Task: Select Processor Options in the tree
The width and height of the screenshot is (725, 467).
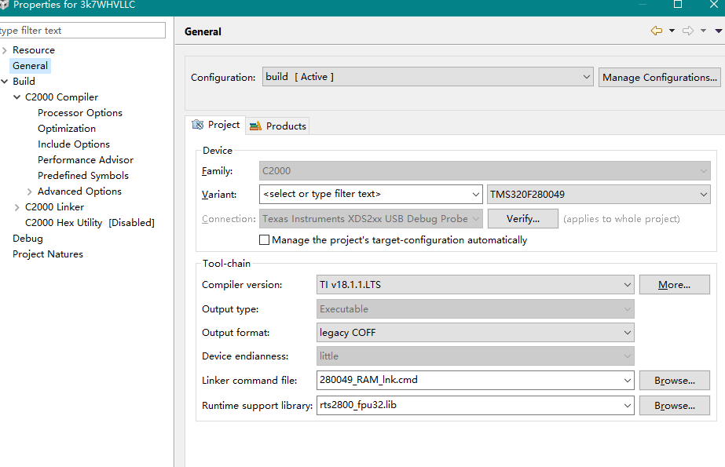Action: pyautogui.click(x=80, y=113)
